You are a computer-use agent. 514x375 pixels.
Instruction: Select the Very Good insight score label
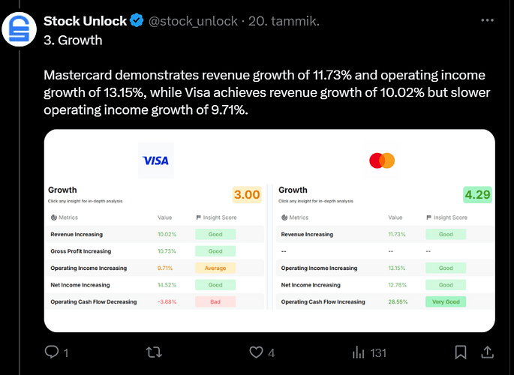[446, 301]
